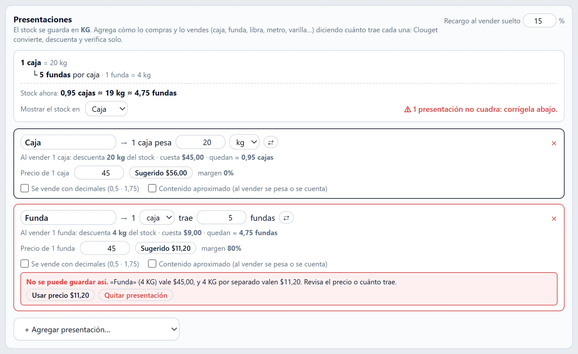Click the Funda presentation name field
This screenshot has width=578, height=354.
tap(68, 218)
